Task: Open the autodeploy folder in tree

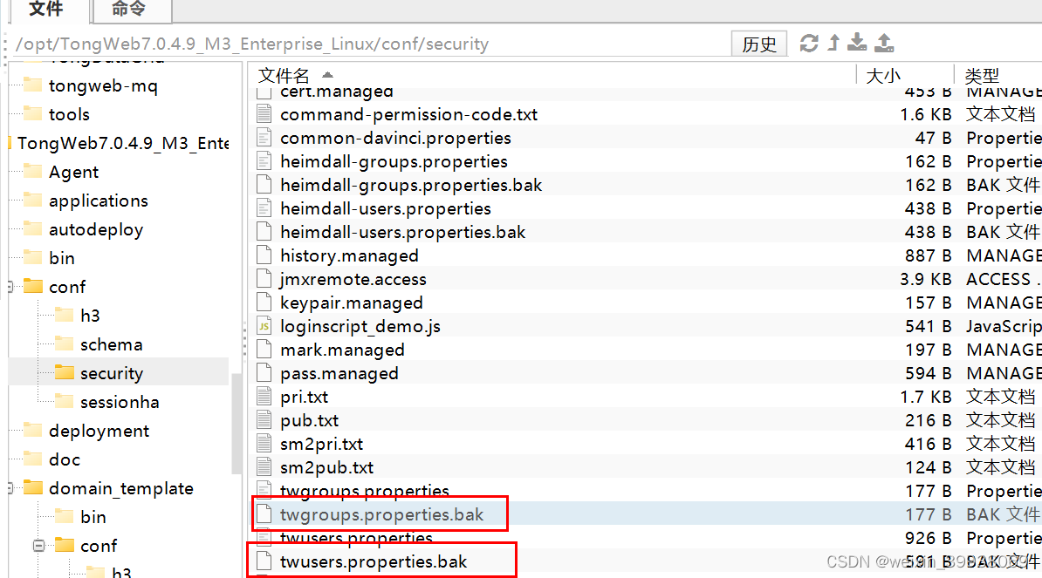Action: click(x=96, y=229)
